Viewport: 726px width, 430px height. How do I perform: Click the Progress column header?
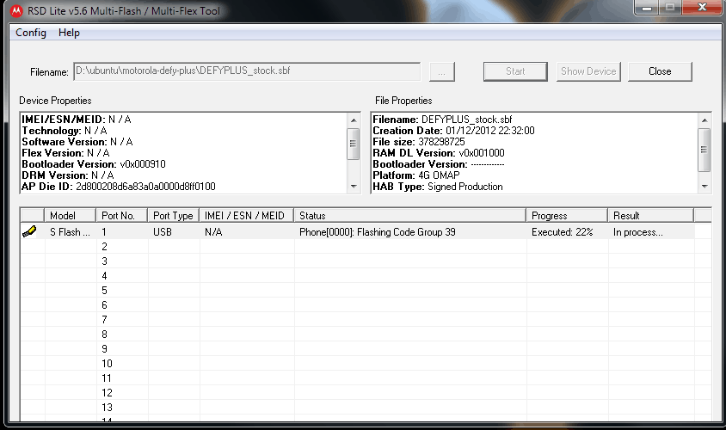point(567,216)
